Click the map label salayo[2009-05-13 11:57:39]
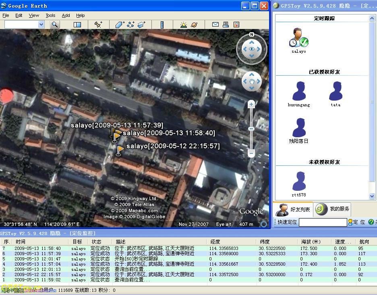Image resolution: width=377 pixels, height=295 pixels. click(x=117, y=125)
